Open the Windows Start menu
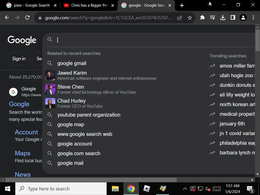This screenshot has height=195, width=260. tap(7, 189)
